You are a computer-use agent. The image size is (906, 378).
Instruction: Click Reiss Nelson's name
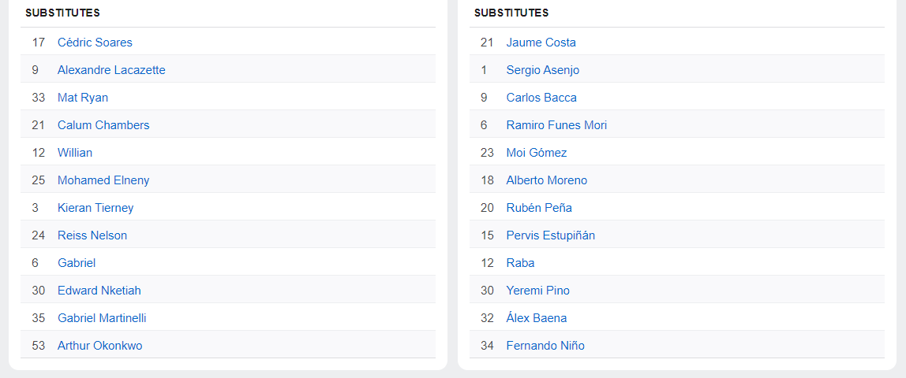point(92,235)
